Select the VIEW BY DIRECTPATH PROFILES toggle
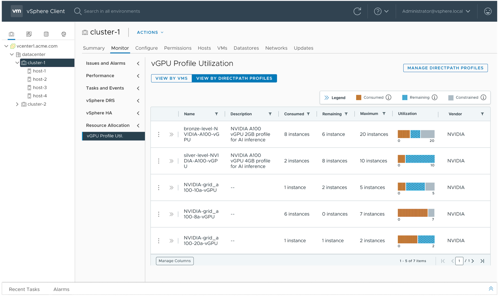Screen dimensions: 499x296 (x=234, y=78)
